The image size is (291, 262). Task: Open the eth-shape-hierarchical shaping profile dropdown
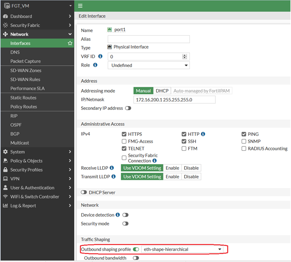[182, 249]
